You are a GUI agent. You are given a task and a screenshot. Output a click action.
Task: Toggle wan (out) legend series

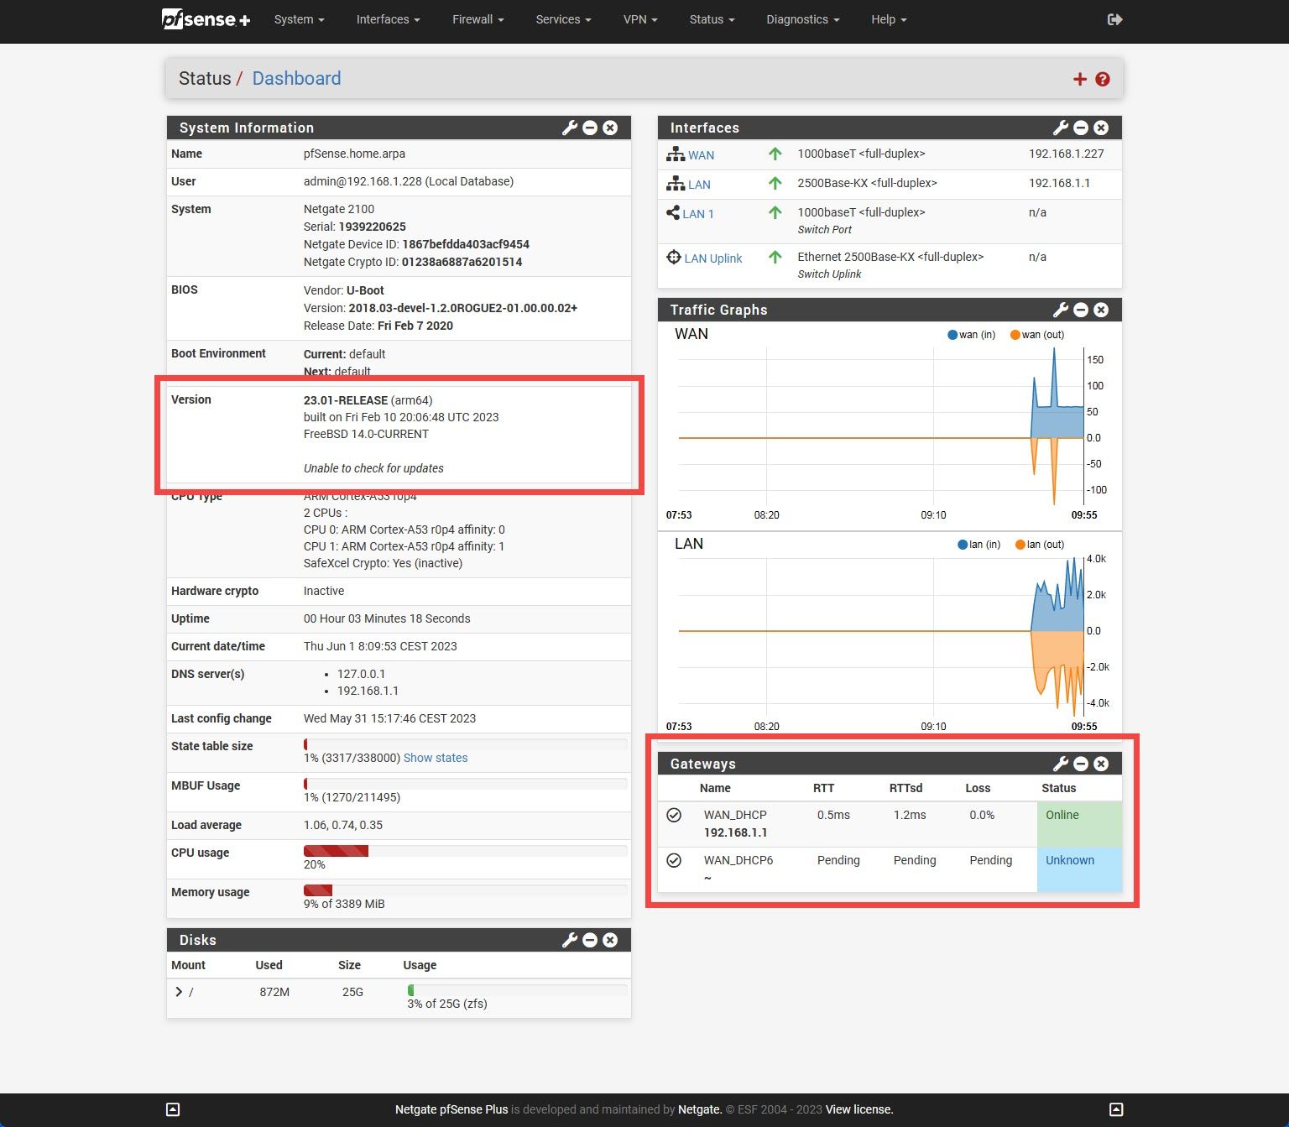click(1037, 335)
